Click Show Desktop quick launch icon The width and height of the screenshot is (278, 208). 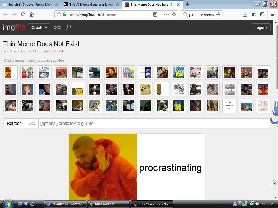(20, 204)
